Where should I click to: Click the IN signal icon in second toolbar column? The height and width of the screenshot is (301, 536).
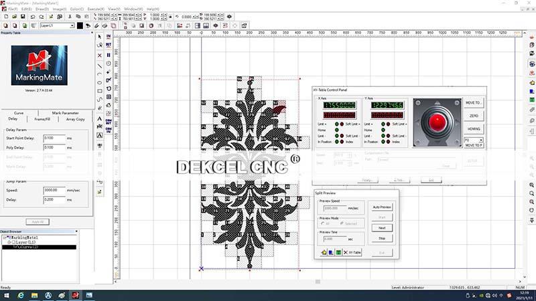click(109, 37)
